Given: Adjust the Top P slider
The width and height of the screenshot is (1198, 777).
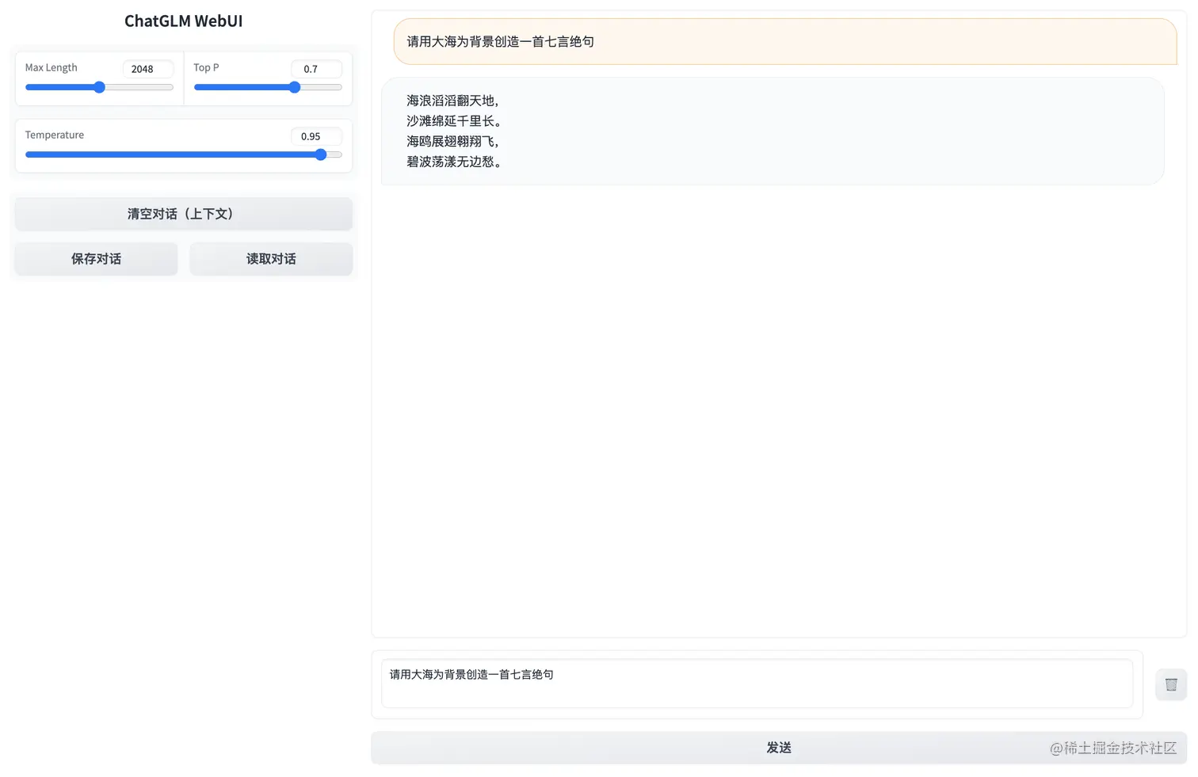Looking at the screenshot, I should [x=268, y=87].
